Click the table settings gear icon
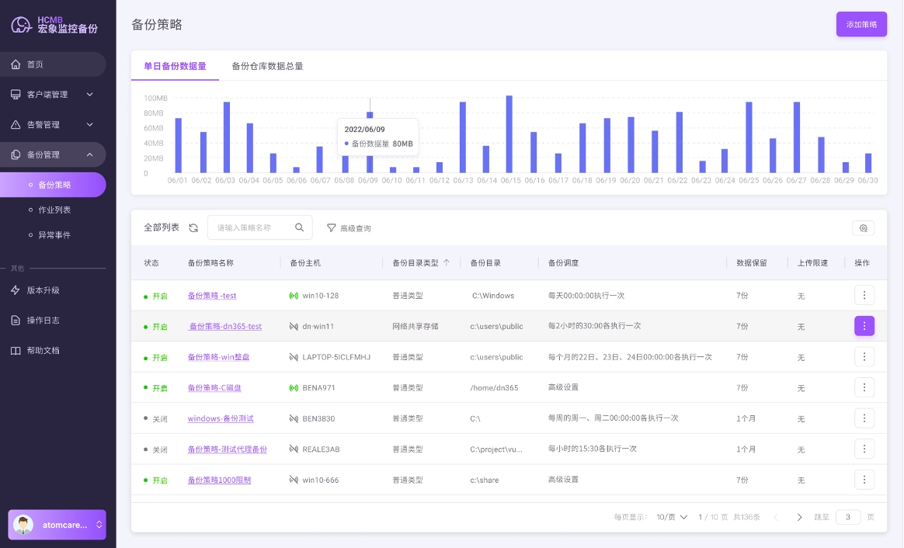 click(x=863, y=228)
